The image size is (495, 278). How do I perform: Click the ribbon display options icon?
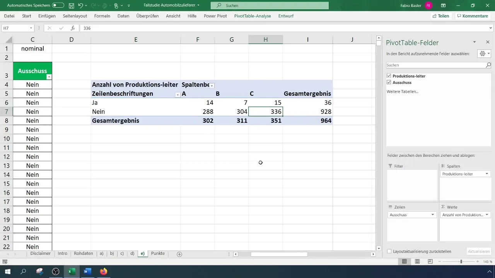443,5
